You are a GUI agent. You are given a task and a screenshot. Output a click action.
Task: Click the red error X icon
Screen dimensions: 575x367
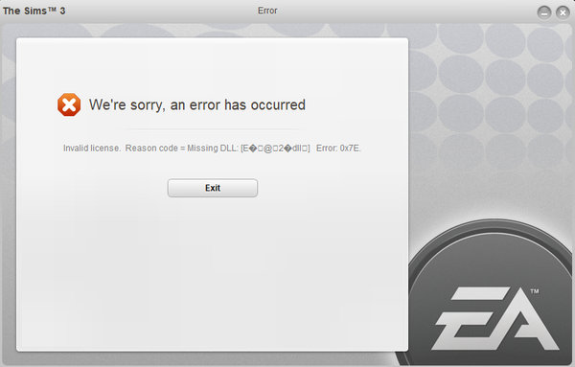coord(69,104)
